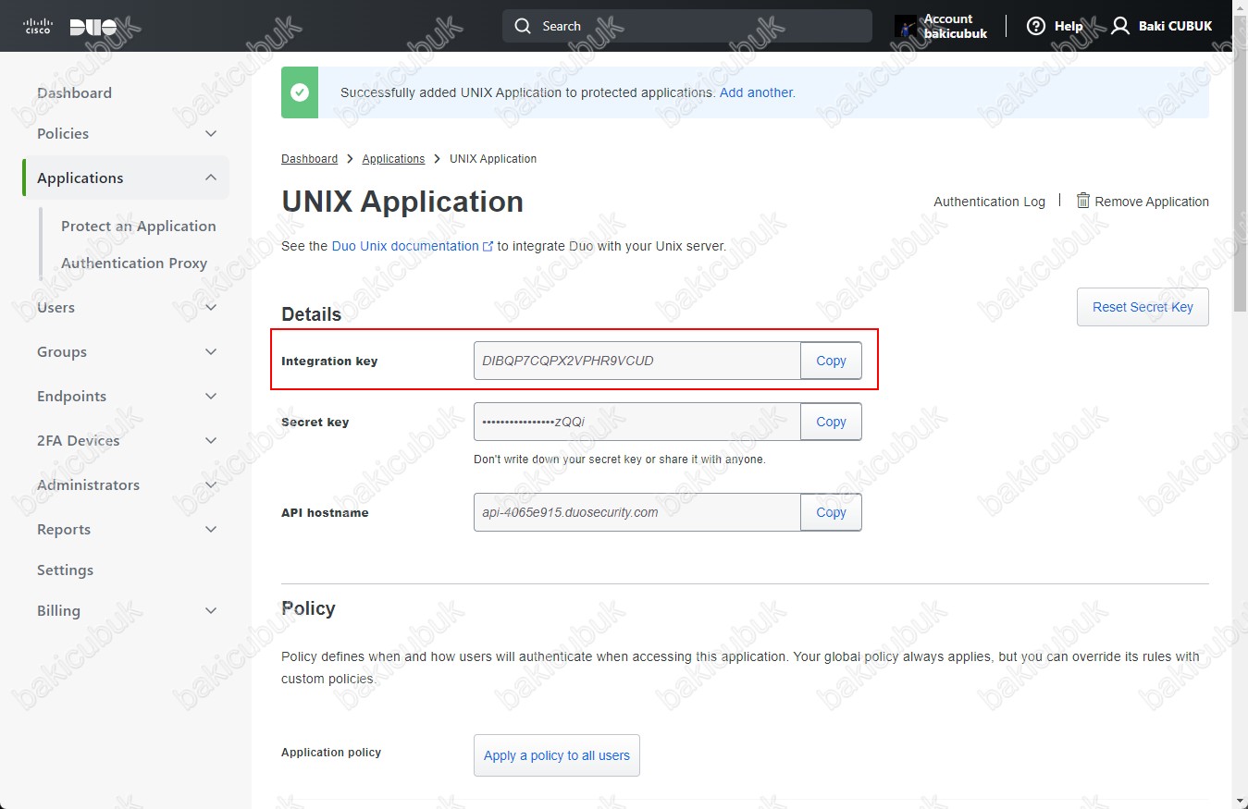Expand the Reports sidebar chevron
1248x809 pixels.
click(x=211, y=530)
